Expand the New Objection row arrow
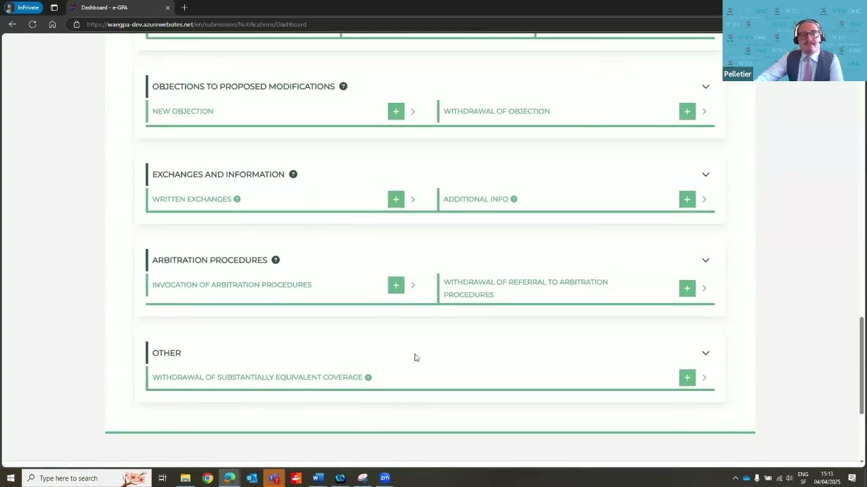This screenshot has height=487, width=867. (x=413, y=112)
